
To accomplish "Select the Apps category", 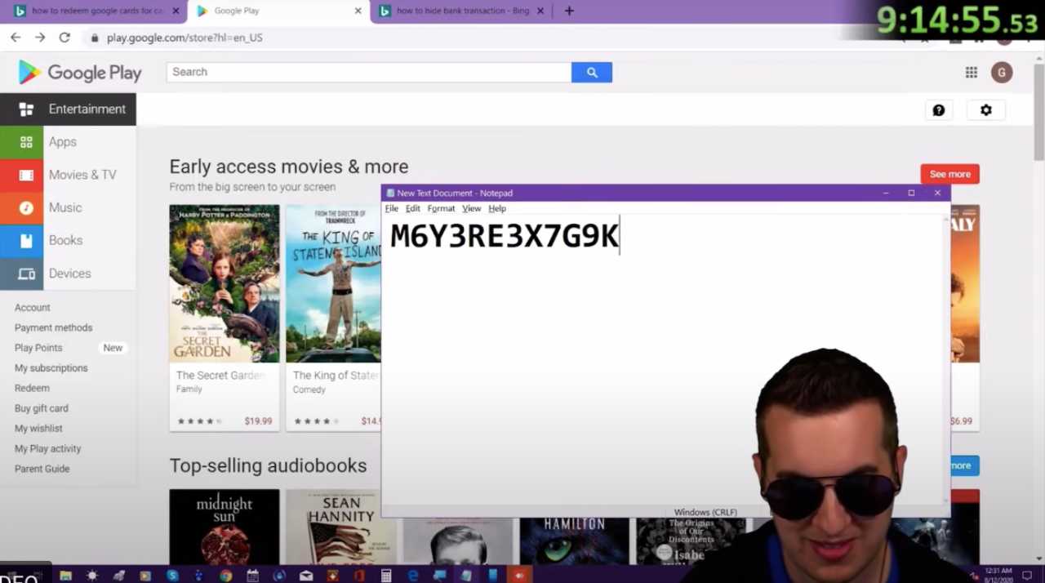I will 68,142.
